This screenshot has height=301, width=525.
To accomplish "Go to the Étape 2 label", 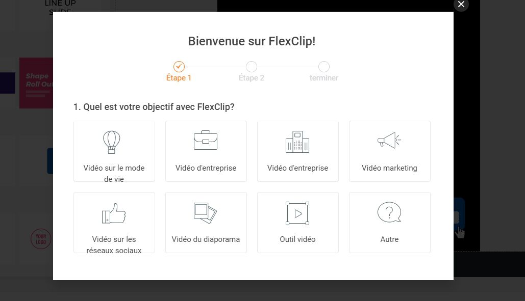I will coord(252,78).
